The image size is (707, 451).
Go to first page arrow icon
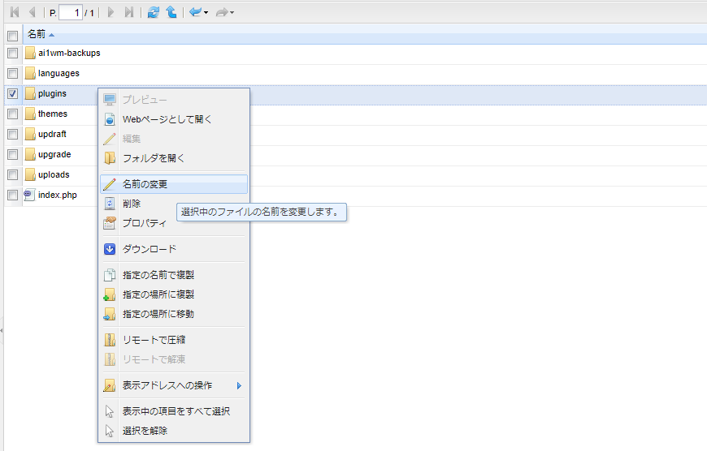point(15,12)
